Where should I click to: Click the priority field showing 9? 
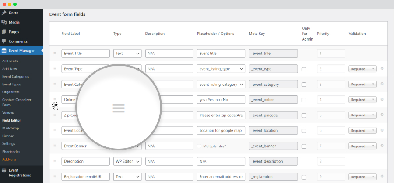pyautogui.click(x=331, y=177)
